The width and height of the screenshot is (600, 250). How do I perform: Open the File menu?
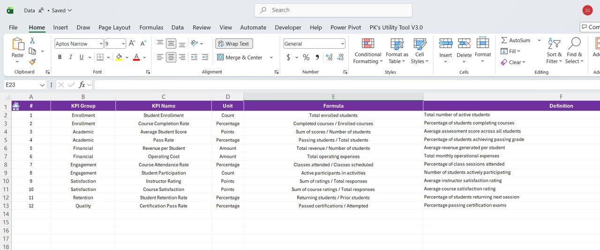click(x=13, y=27)
